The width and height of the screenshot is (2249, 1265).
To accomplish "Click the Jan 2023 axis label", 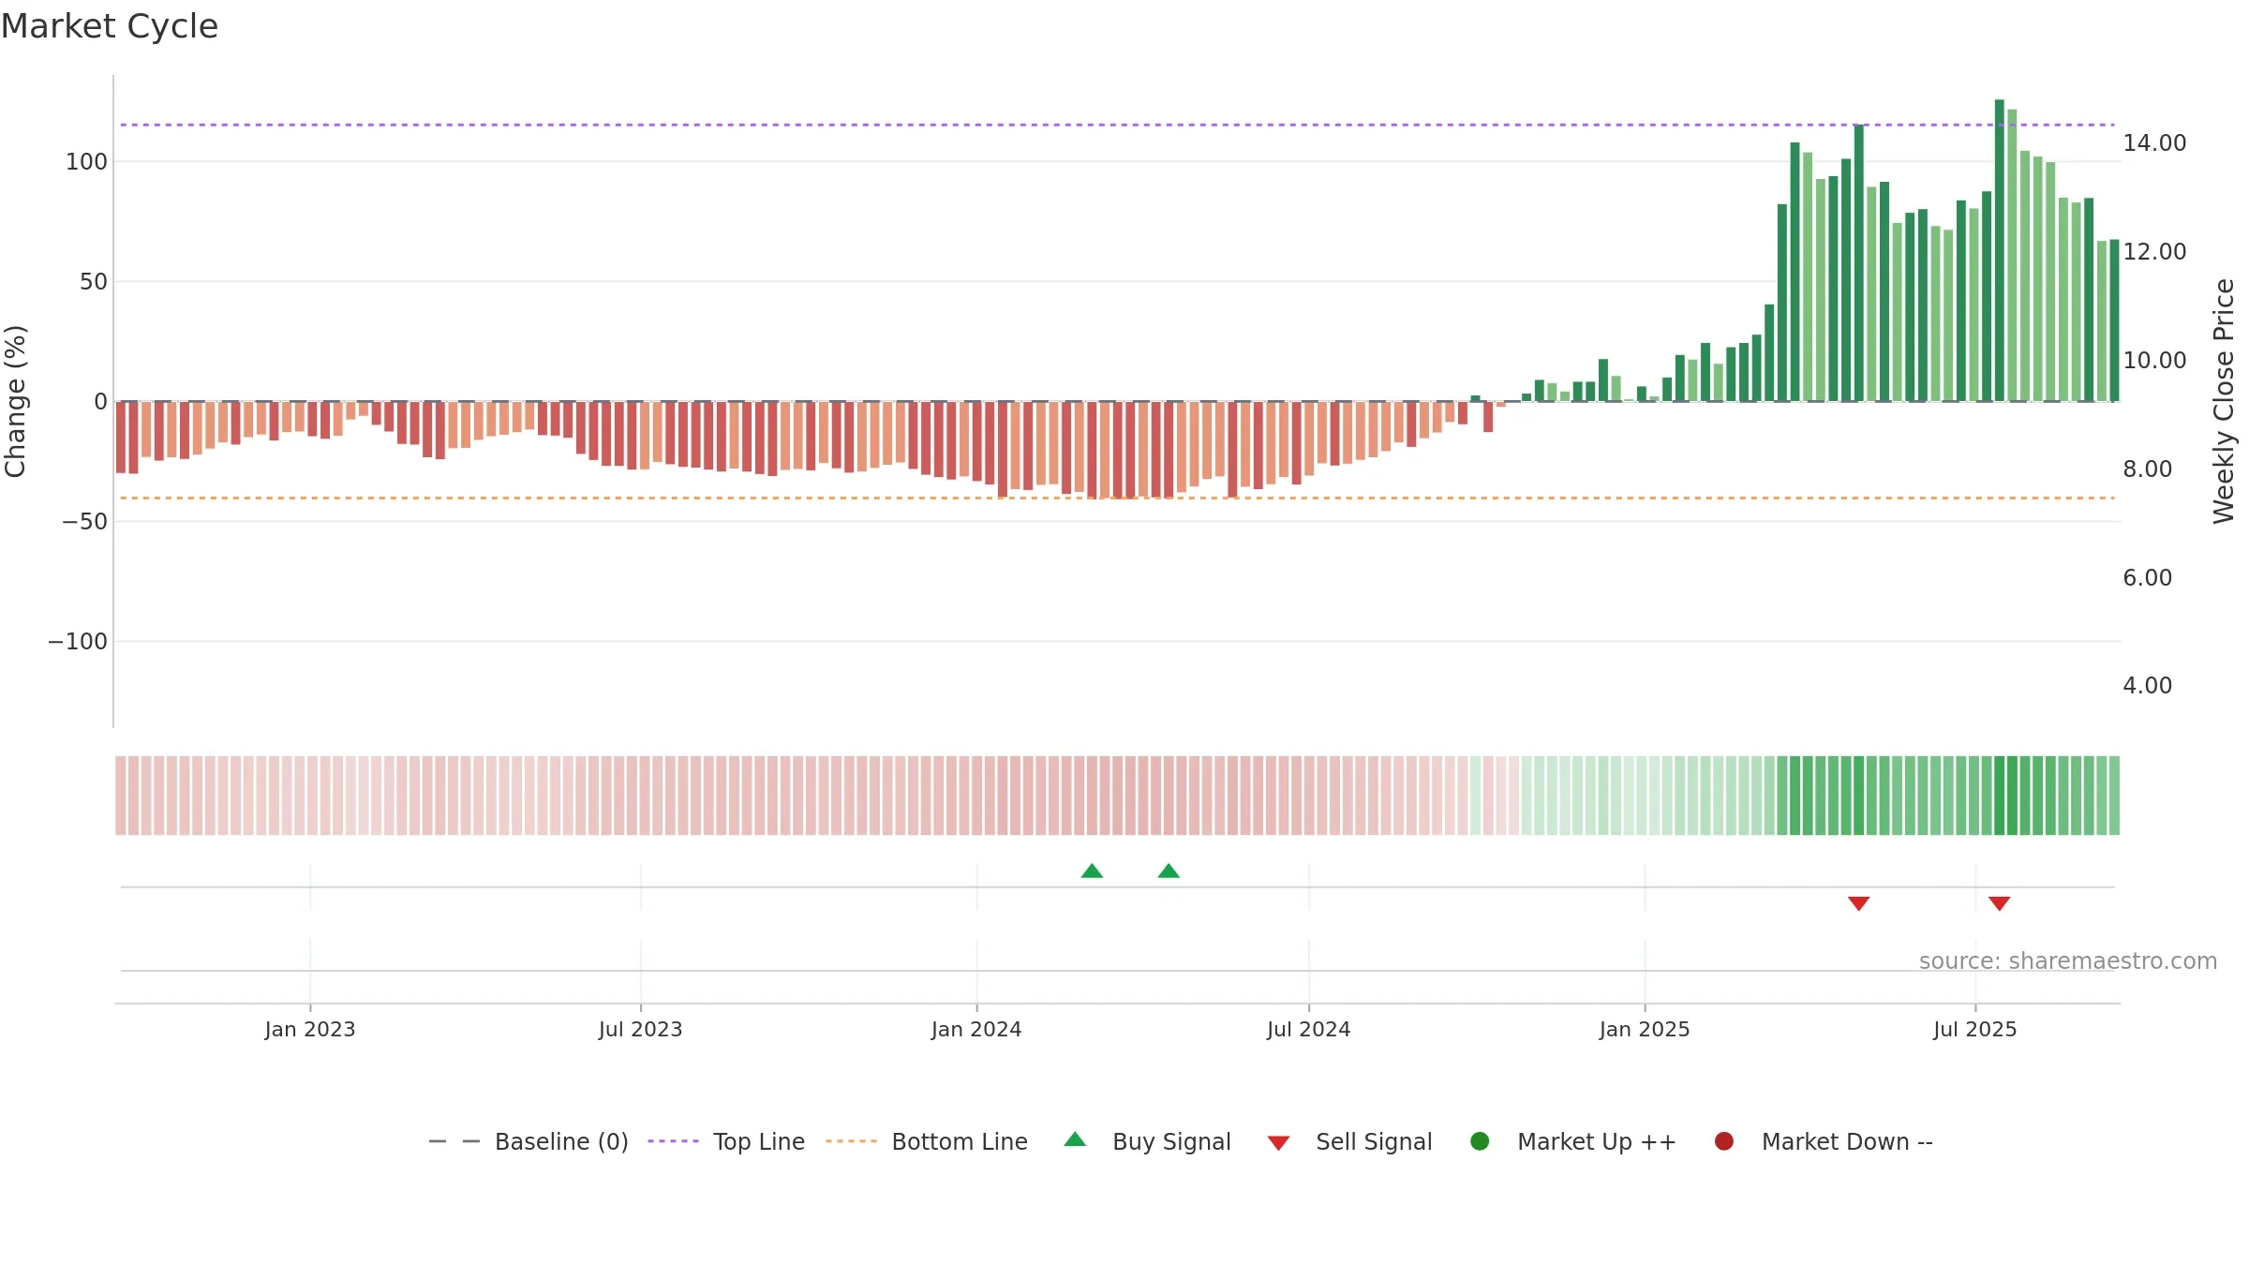I will (310, 1030).
